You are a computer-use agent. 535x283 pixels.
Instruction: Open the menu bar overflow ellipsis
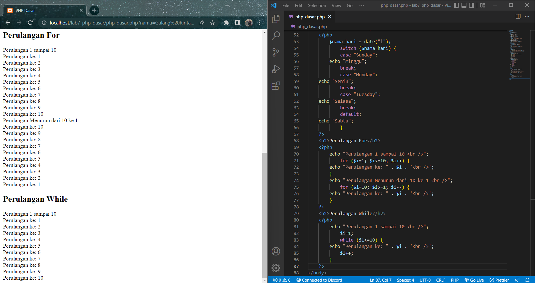coord(362,5)
